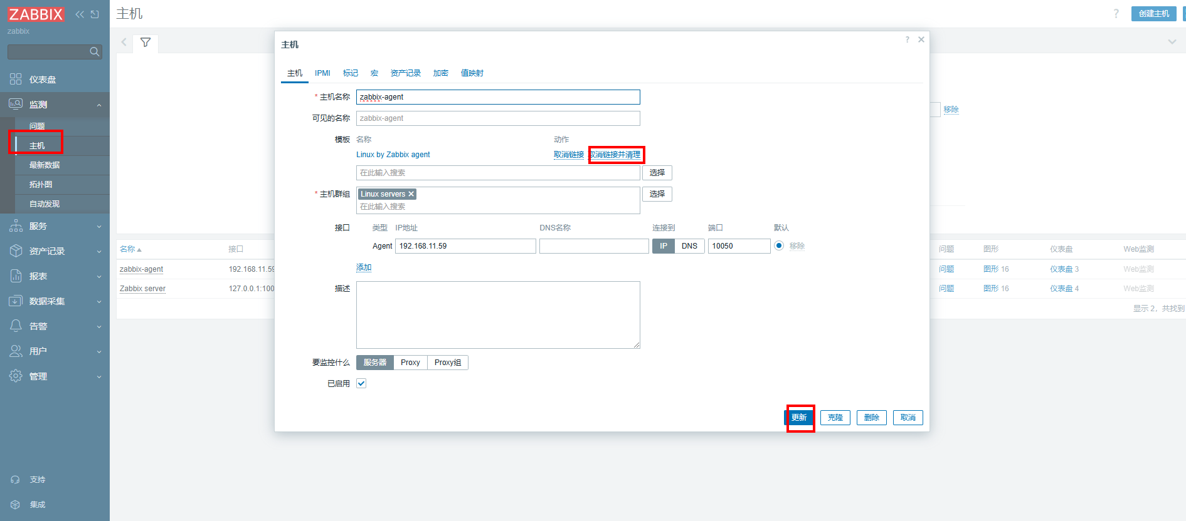This screenshot has height=521, width=1186.
Task: Open Linux by Zabbix agent template link
Action: pyautogui.click(x=393, y=155)
